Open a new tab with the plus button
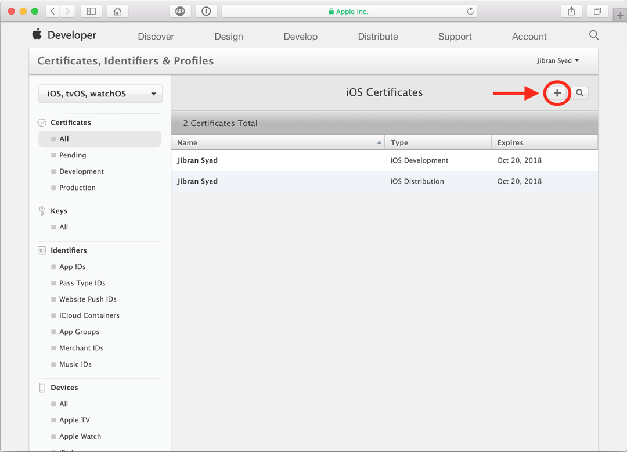This screenshot has height=452, width=627. pyautogui.click(x=620, y=16)
